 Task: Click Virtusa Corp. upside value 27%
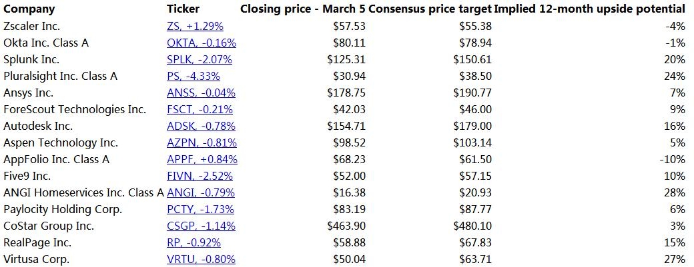pos(675,260)
